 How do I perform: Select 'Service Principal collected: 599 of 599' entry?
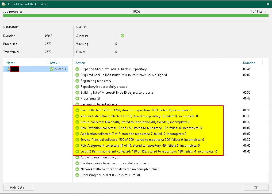pos(142,140)
